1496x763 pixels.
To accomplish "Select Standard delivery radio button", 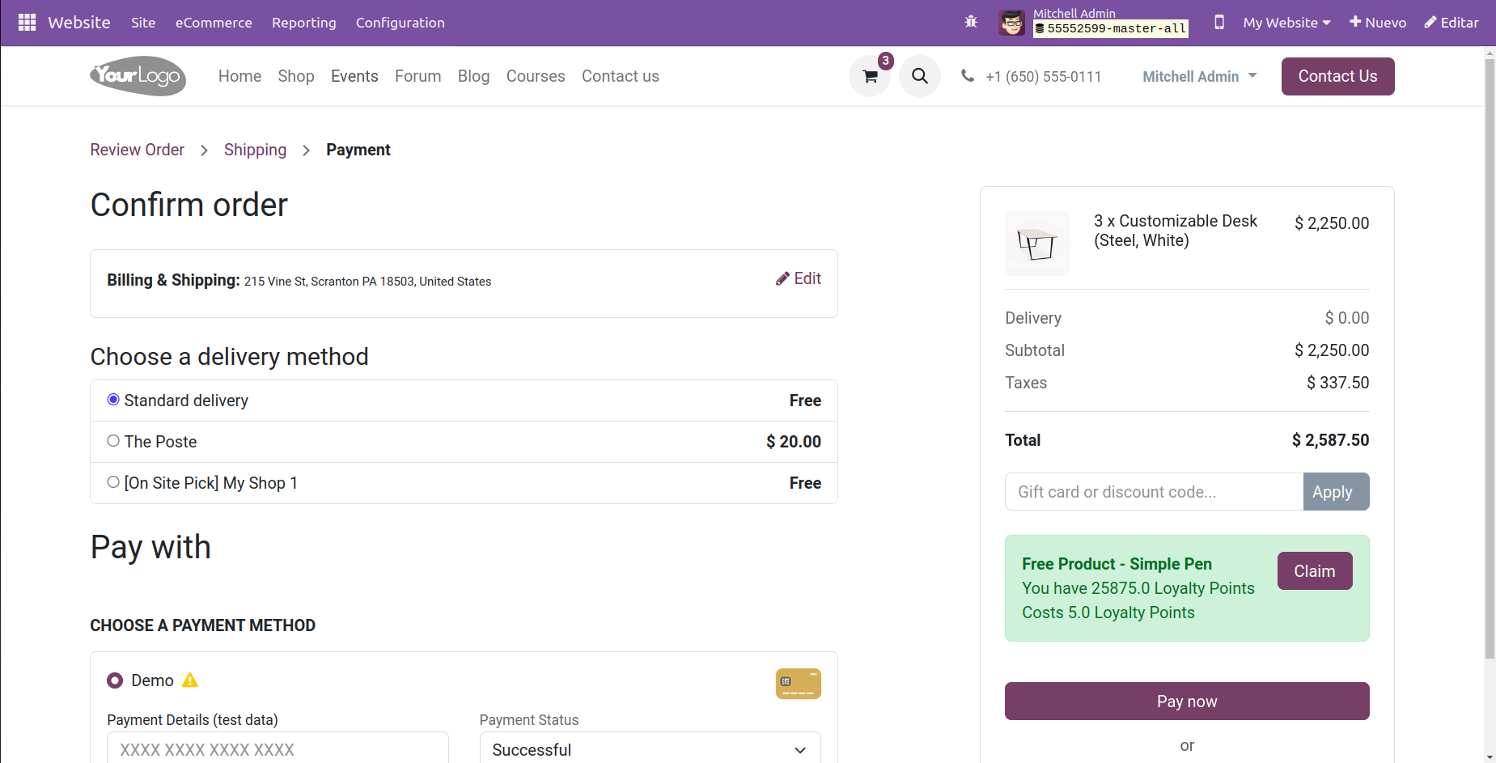I will pos(113,400).
